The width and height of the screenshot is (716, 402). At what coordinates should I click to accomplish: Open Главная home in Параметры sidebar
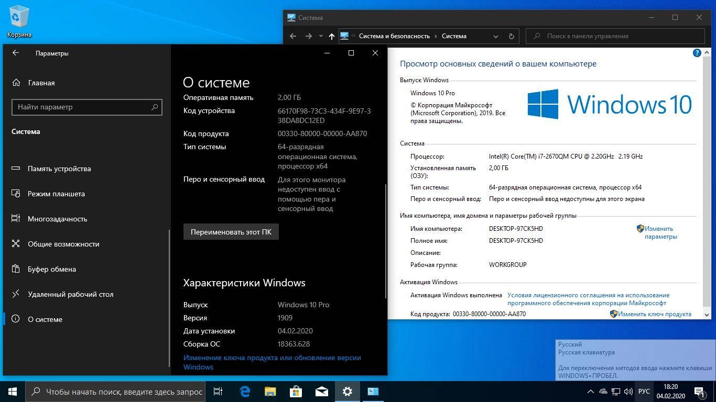tap(34, 83)
